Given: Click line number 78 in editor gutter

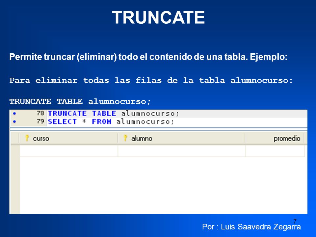Looking at the screenshot, I should (40, 113).
